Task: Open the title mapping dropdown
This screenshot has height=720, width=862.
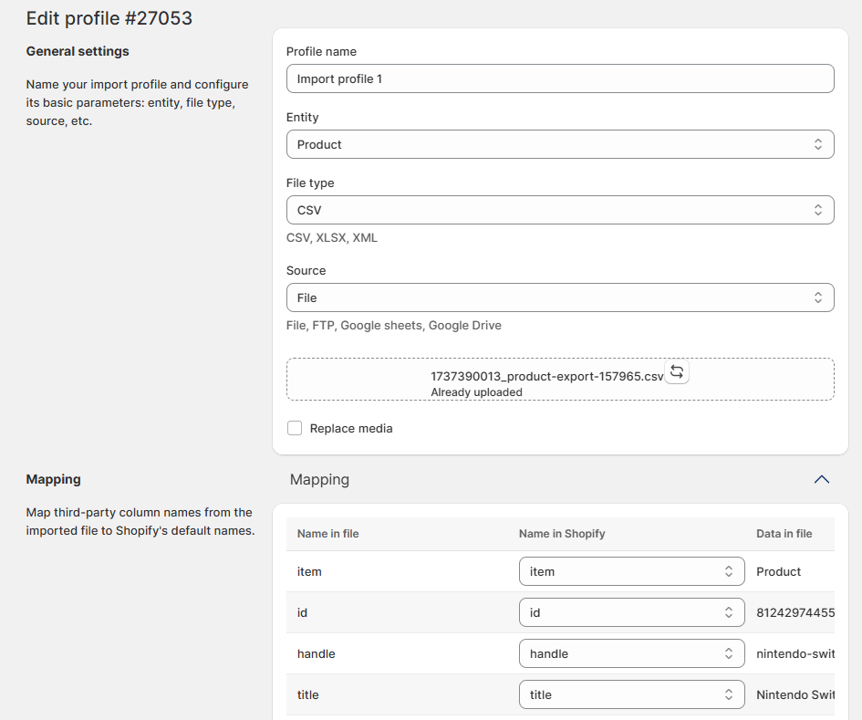Action: coord(631,694)
